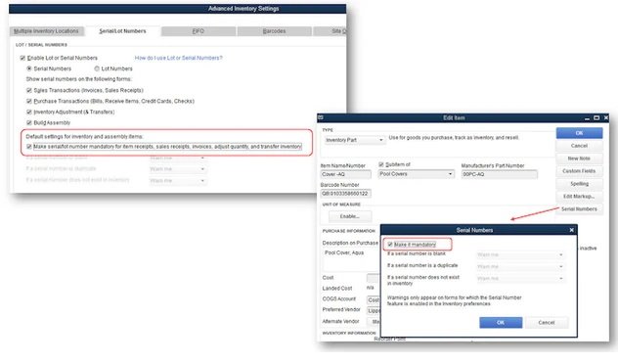618x364 pixels.
Task: Open not-in-inventory dropdown in Advanced Inventory Settings
Action: click(178, 181)
